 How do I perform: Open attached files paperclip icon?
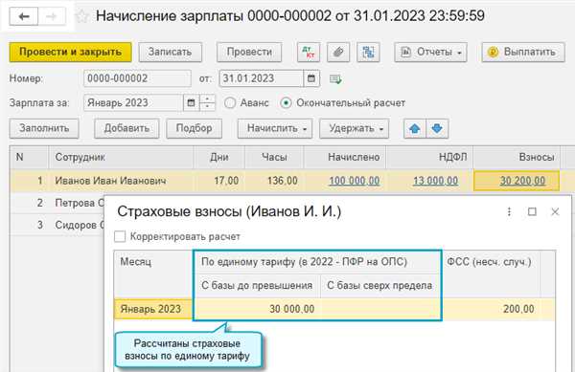[x=338, y=53]
